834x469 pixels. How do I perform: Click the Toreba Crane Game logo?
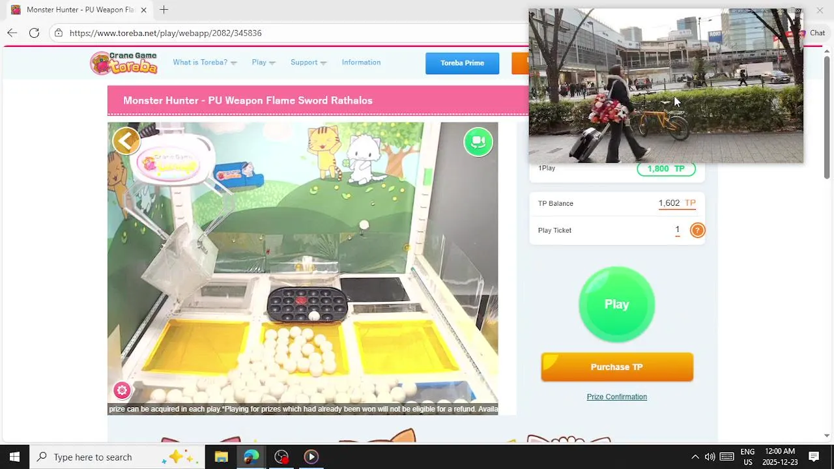click(124, 63)
